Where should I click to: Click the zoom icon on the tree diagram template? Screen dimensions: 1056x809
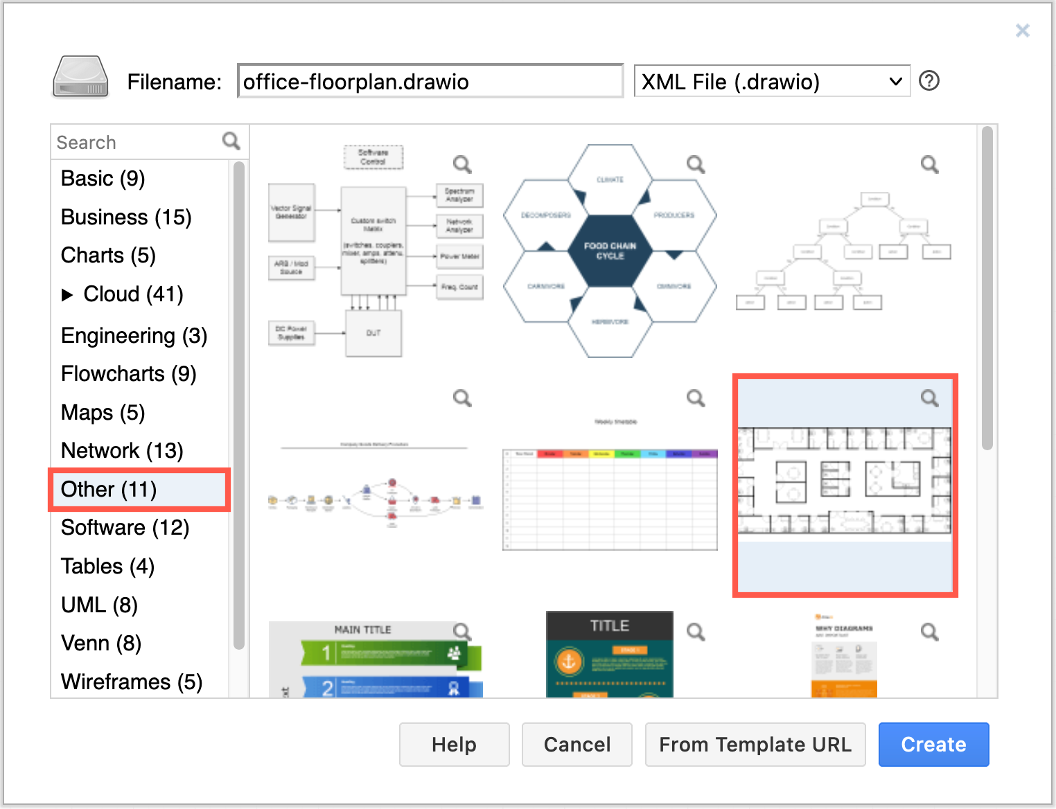(929, 164)
